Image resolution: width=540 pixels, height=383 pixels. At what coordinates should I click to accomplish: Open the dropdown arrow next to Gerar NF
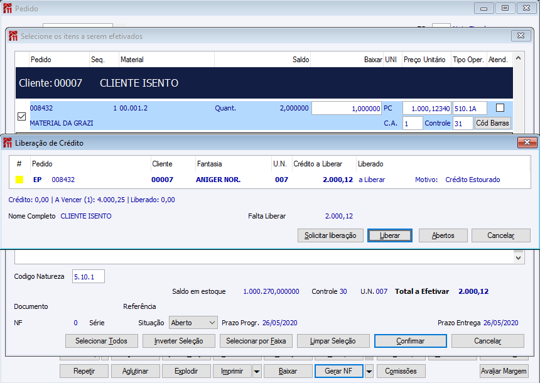tap(369, 371)
